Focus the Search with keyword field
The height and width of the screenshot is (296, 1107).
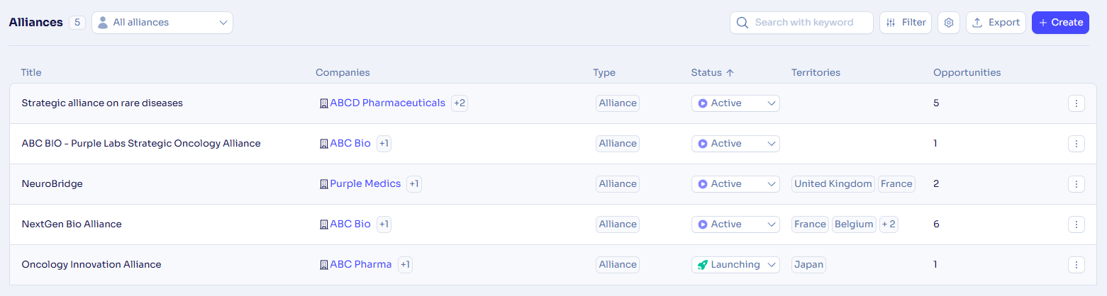[x=801, y=23]
